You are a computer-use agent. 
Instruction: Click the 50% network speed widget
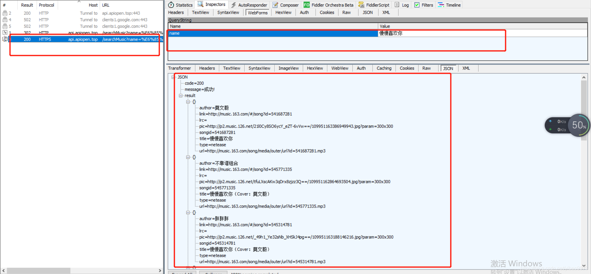pos(579,125)
